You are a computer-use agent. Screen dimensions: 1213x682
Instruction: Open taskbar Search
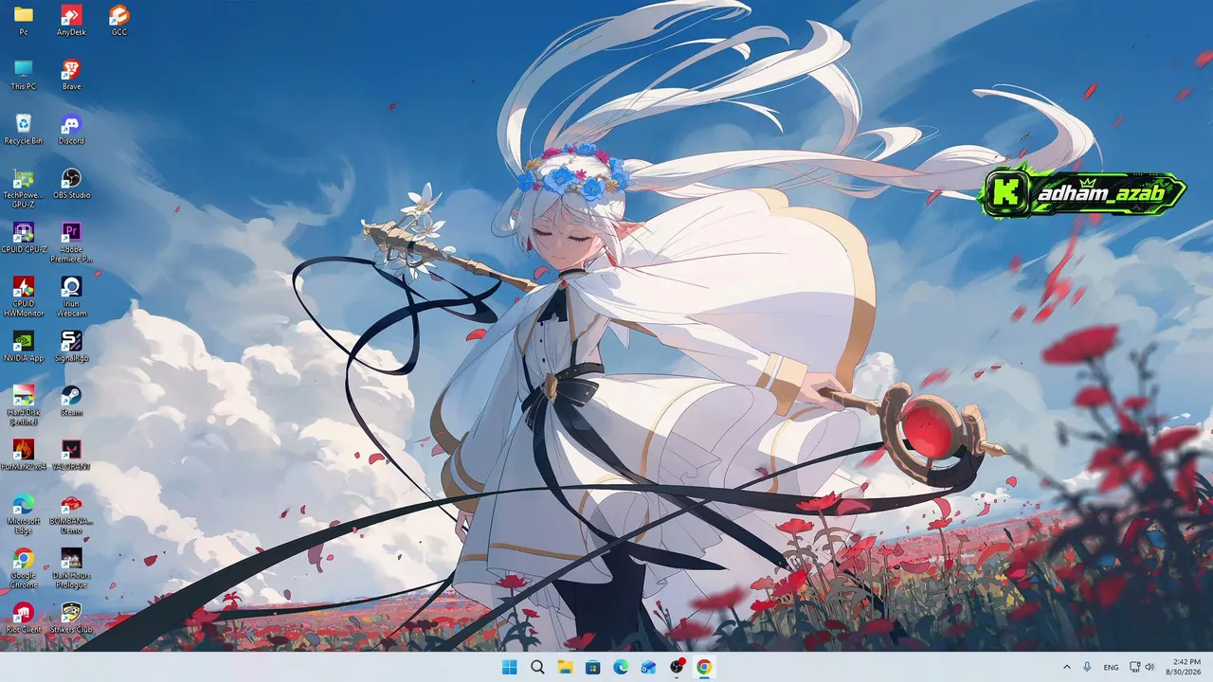(537, 667)
